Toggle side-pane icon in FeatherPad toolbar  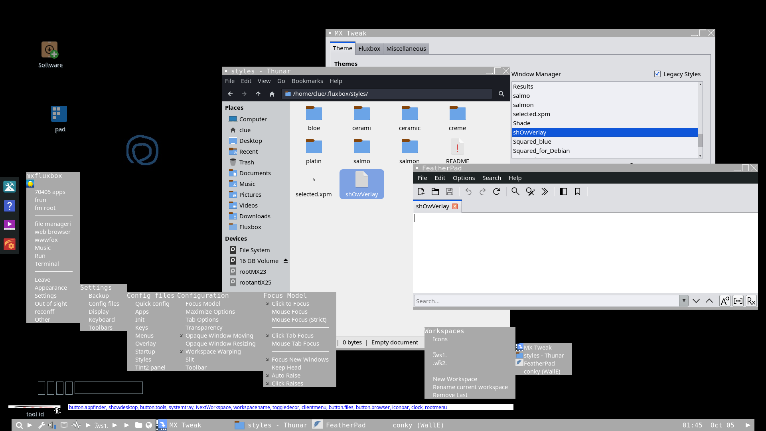[x=563, y=192]
